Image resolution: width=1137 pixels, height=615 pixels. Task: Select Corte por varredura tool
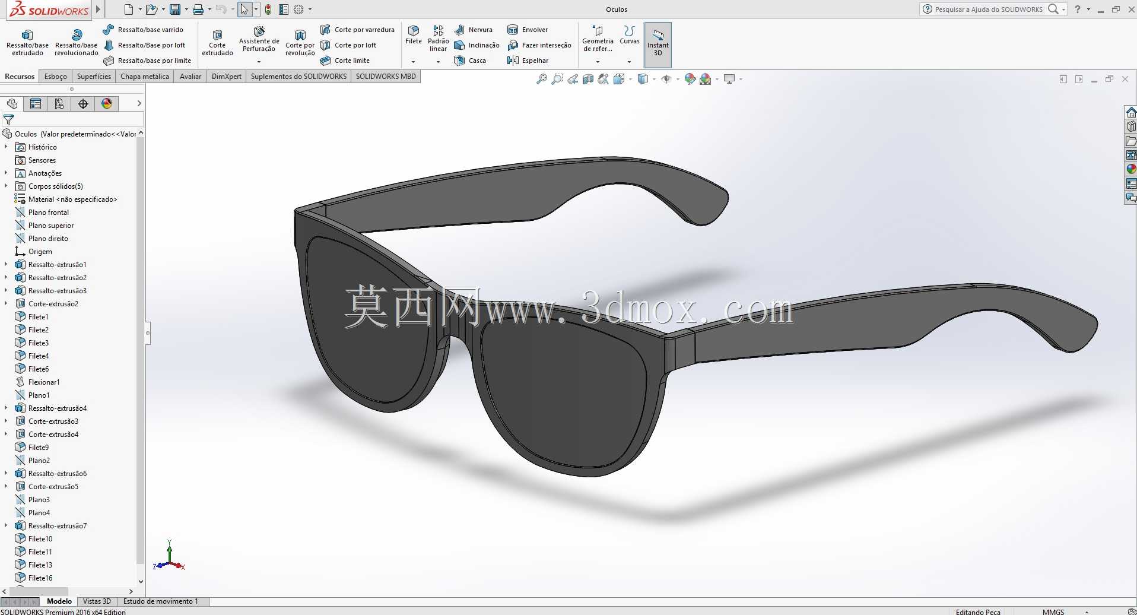[x=357, y=30]
